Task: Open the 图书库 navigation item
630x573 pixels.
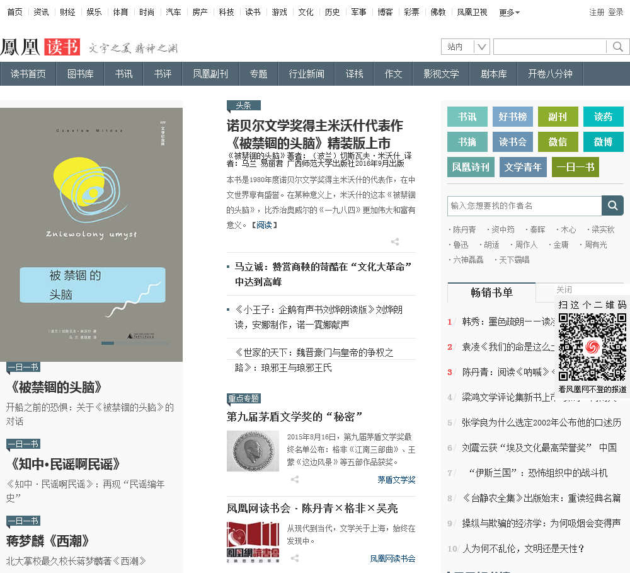Action: (x=81, y=74)
